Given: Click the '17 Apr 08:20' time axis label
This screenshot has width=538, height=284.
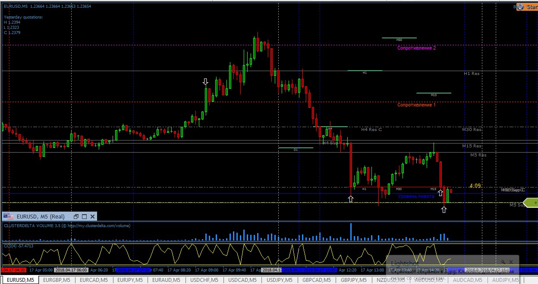Looking at the screenshot, I should coord(178,270).
